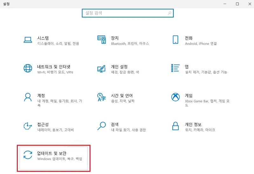Click the text 'Xbox Game Bar, 캡처, 게임 모드'
This screenshot has width=254, height=174.
click(207, 103)
